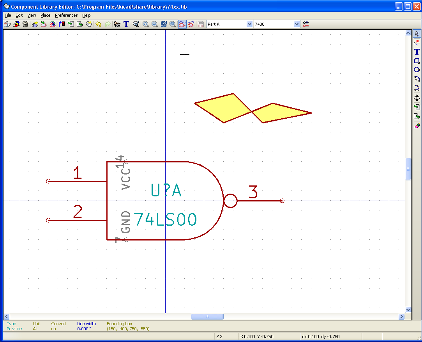Click the trash can delete component icon
The image size is (422, 342).
pos(25,24)
